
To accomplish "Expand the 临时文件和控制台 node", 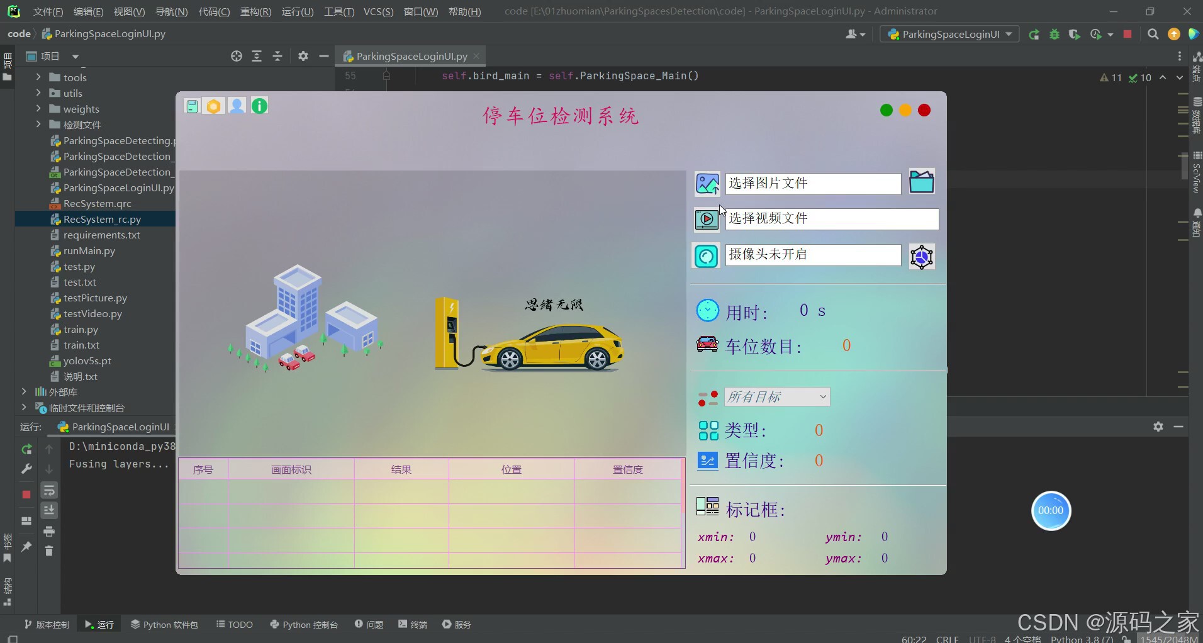I will 24,407.
